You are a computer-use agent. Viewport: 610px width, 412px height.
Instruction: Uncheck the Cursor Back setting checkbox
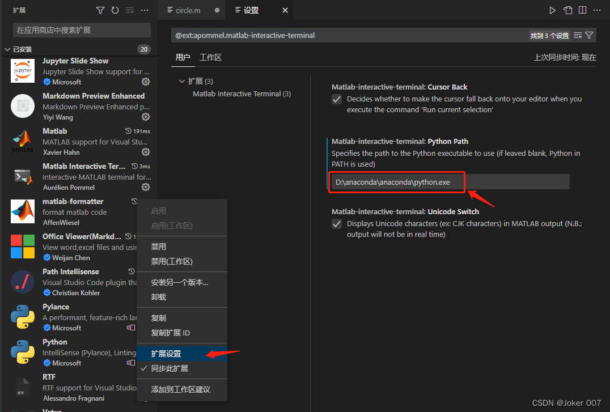pos(337,99)
